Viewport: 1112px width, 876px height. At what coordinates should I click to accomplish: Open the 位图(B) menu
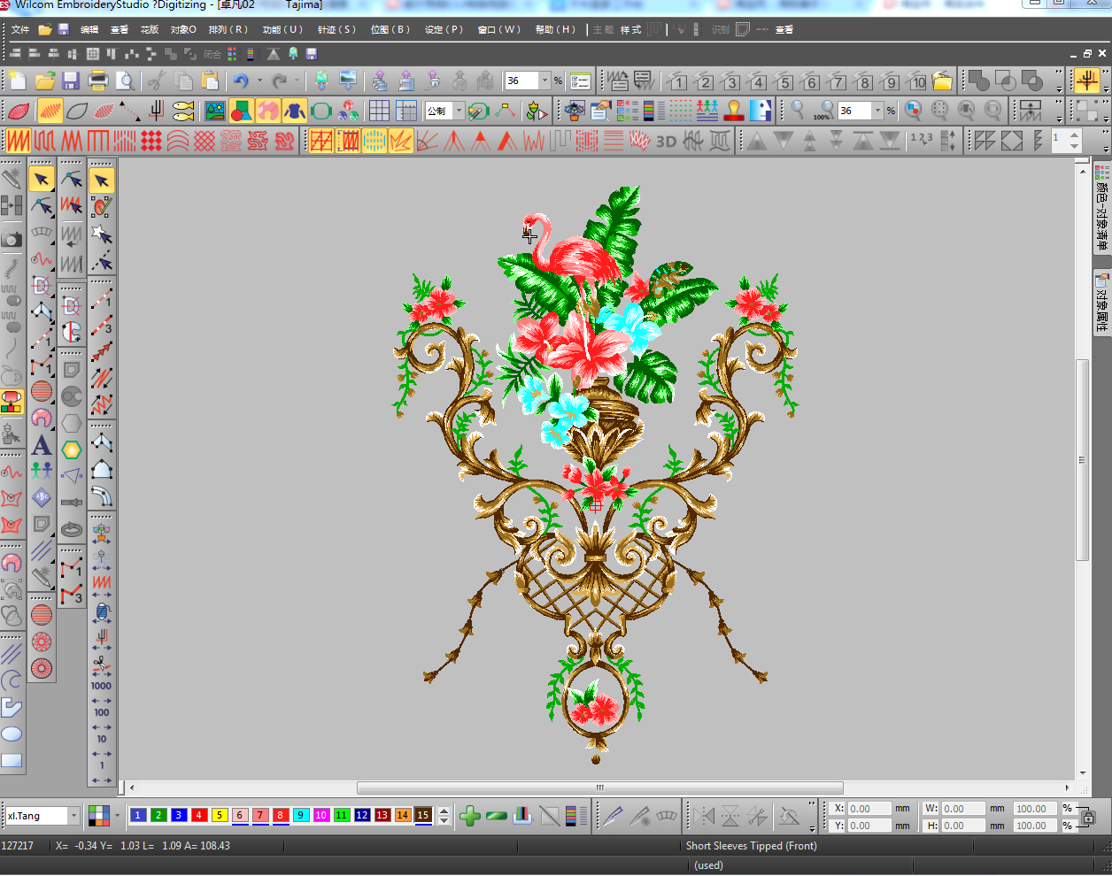point(390,29)
